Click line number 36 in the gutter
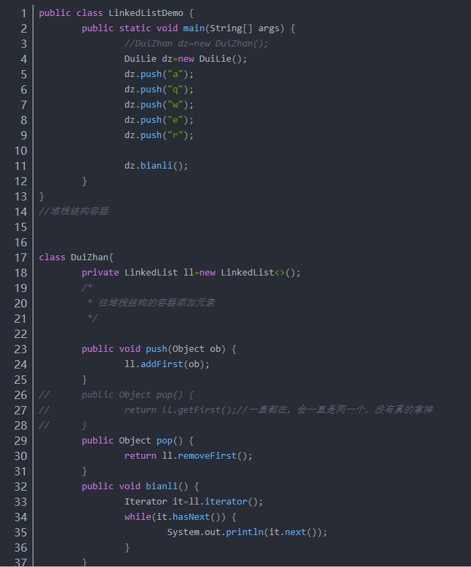Image resolution: width=471 pixels, height=567 pixels. (21, 548)
